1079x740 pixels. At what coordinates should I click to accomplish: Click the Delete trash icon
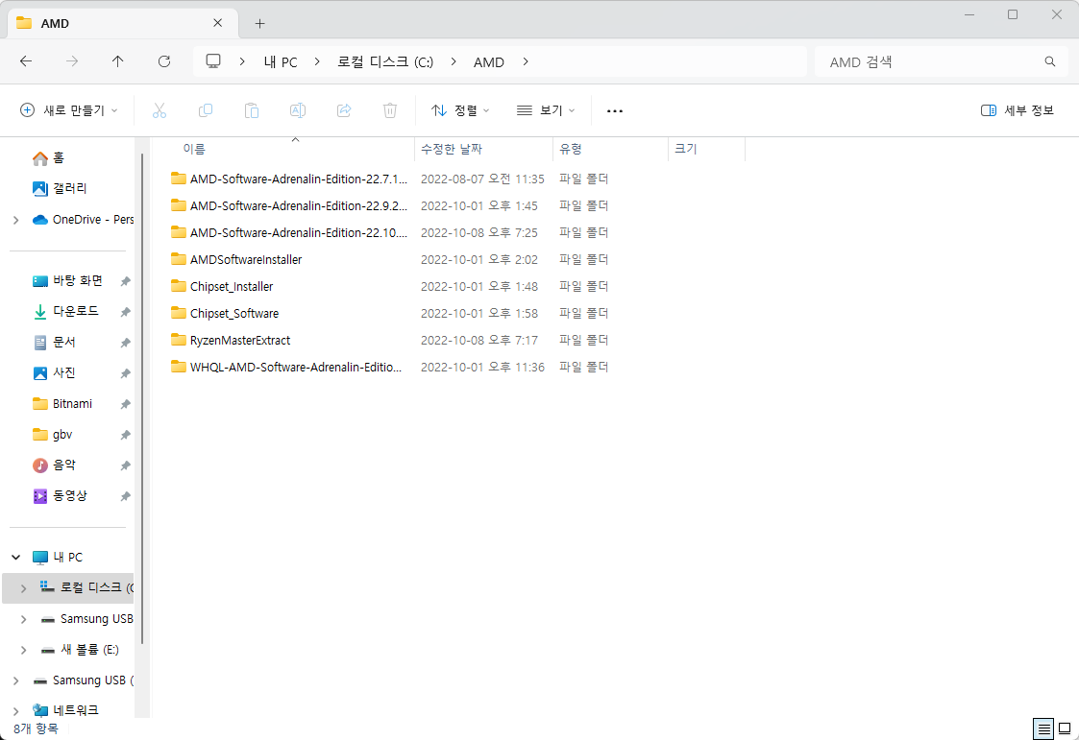point(390,110)
